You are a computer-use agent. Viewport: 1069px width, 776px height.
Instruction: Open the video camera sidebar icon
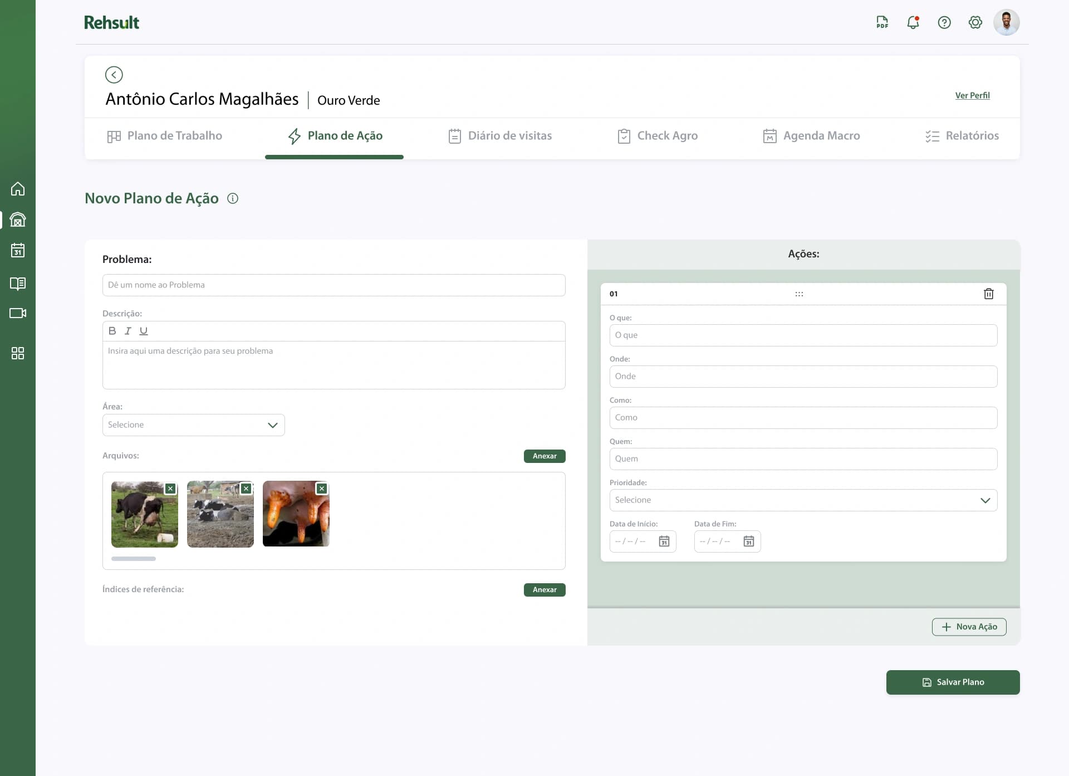click(x=18, y=313)
